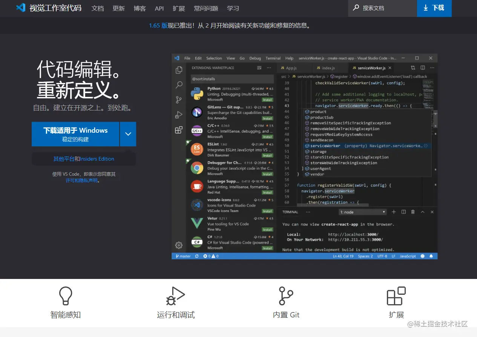The width and height of the screenshot is (477, 337).
Task: Switch to the index.js editor tab
Action: [329, 68]
